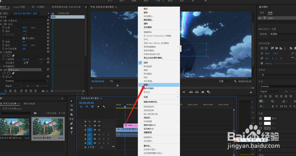Add a marker from the timeline header
The height and width of the screenshot is (156, 296).
pos(98,107)
